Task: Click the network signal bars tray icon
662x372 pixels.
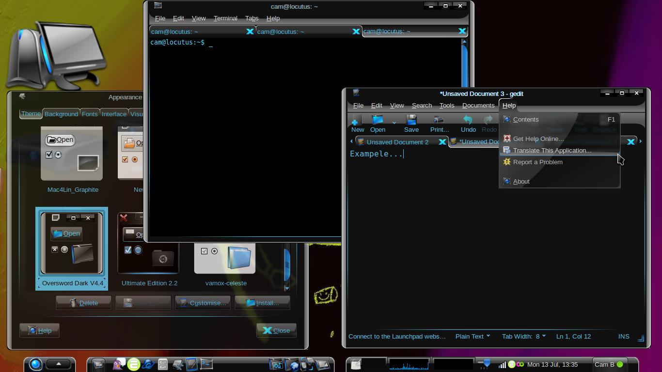Action: 503,364
